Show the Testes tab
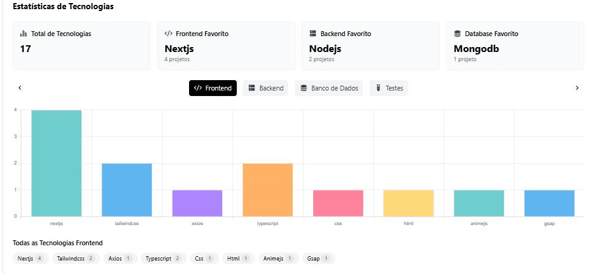This screenshot has height=274, width=591. click(388, 88)
